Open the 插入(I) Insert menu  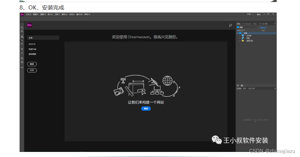[x=50, y=14]
